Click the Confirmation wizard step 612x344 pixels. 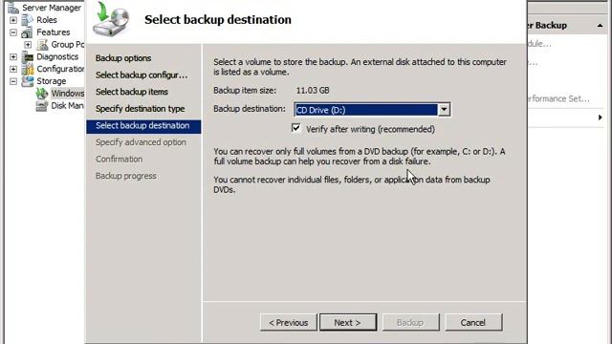point(119,160)
